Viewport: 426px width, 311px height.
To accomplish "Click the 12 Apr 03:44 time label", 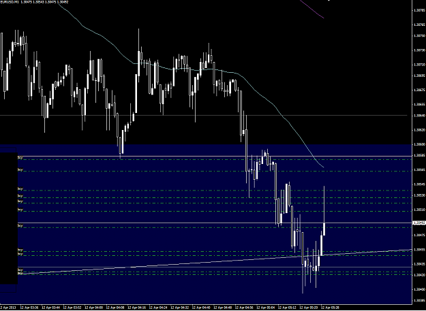I will click(50, 308).
